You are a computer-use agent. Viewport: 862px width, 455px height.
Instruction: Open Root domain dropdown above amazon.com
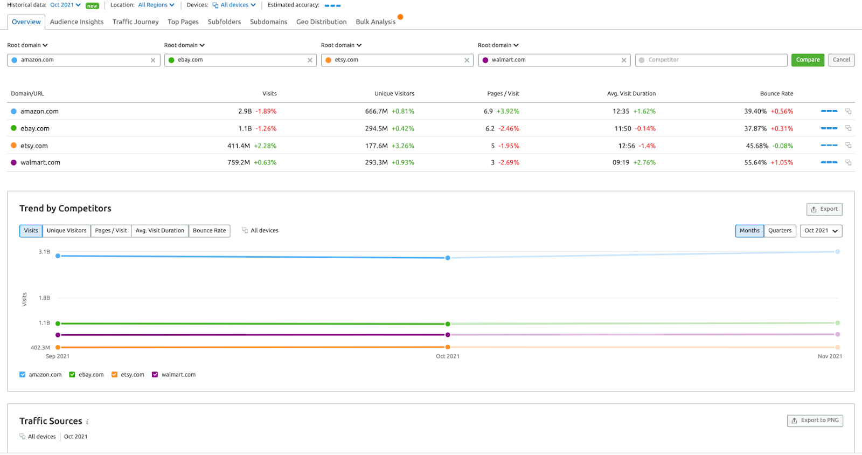click(27, 45)
